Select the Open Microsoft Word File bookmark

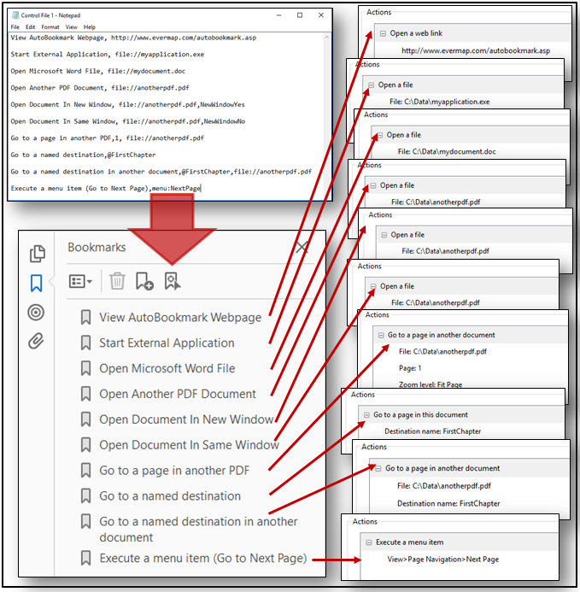point(167,368)
